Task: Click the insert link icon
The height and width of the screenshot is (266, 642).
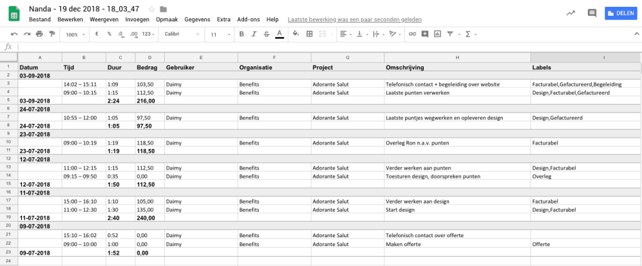Action: pyautogui.click(x=412, y=34)
